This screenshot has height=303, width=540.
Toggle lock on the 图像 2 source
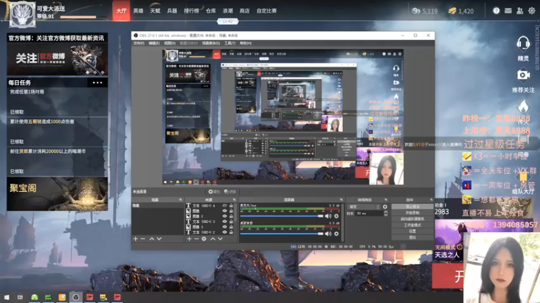click(x=232, y=216)
